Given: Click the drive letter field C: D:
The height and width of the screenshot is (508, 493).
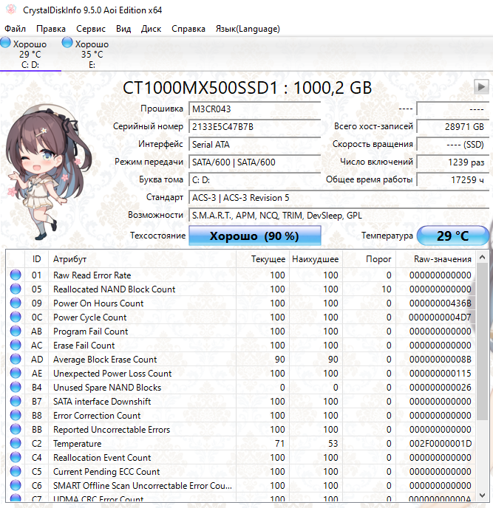Looking at the screenshot, I should point(254,180).
